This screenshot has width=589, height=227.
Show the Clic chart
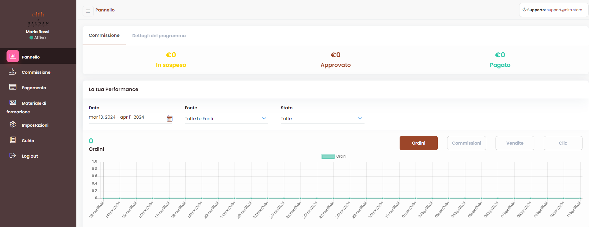pyautogui.click(x=563, y=143)
